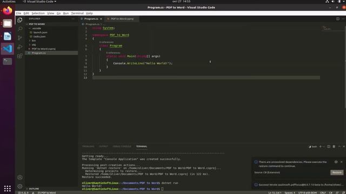Viewport: 346px width, 194px height.
Task: Click line and column status indicator
Action: point(275,193)
